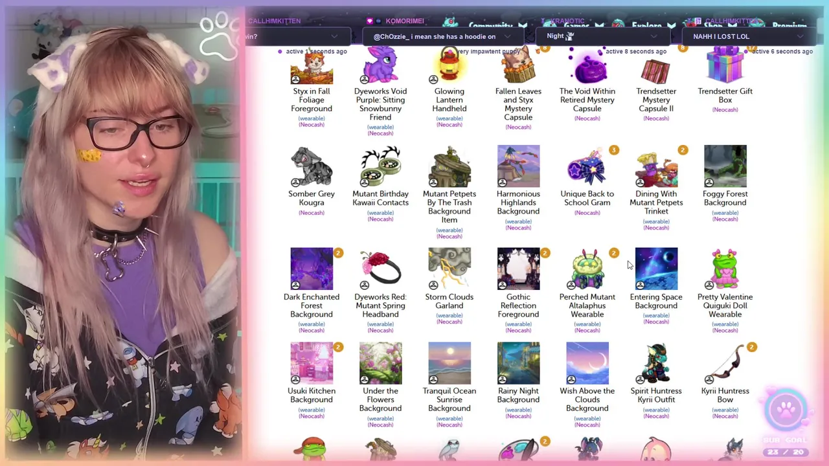The width and height of the screenshot is (829, 466).
Task: Click the 'Entering Space Background' item name
Action: [656, 301]
